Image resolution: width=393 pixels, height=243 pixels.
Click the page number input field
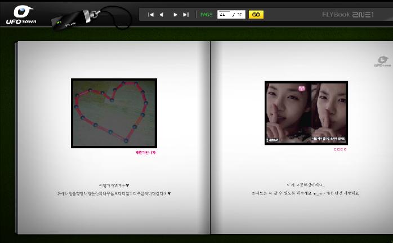231,15
